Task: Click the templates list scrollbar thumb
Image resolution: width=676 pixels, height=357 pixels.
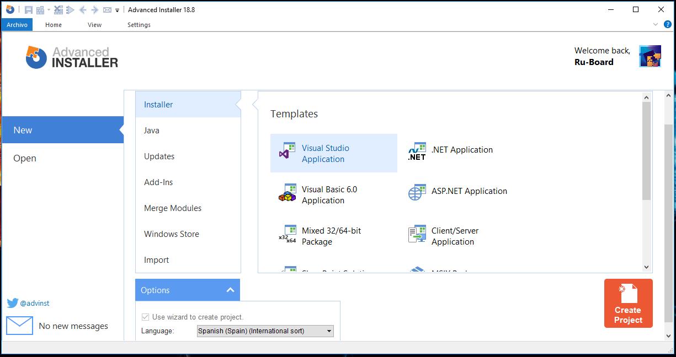Action: coord(647,151)
